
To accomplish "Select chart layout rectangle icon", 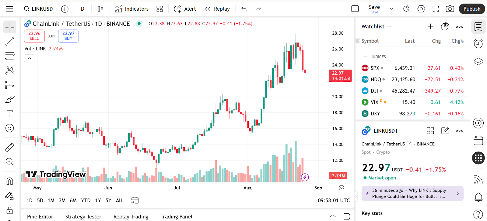I will coord(355,9).
